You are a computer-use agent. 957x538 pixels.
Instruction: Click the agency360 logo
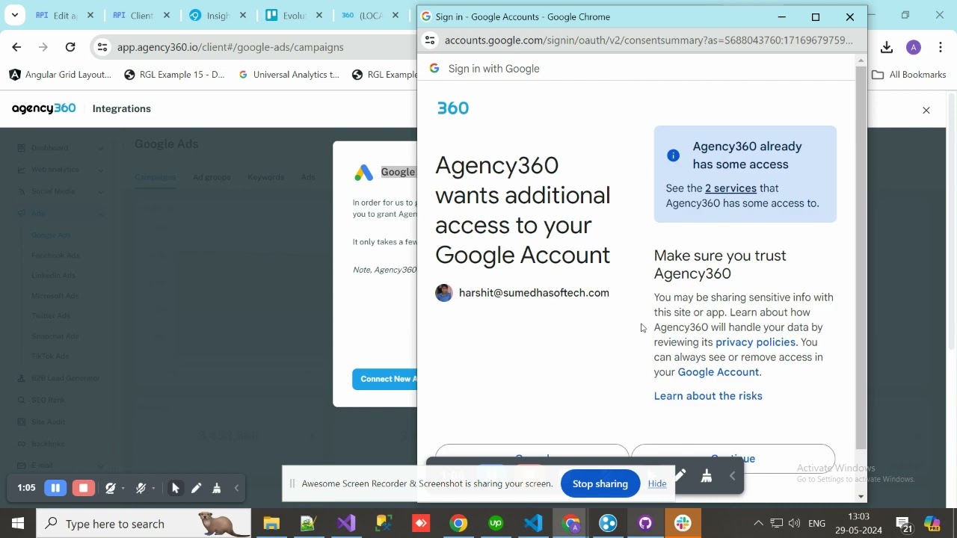43,108
